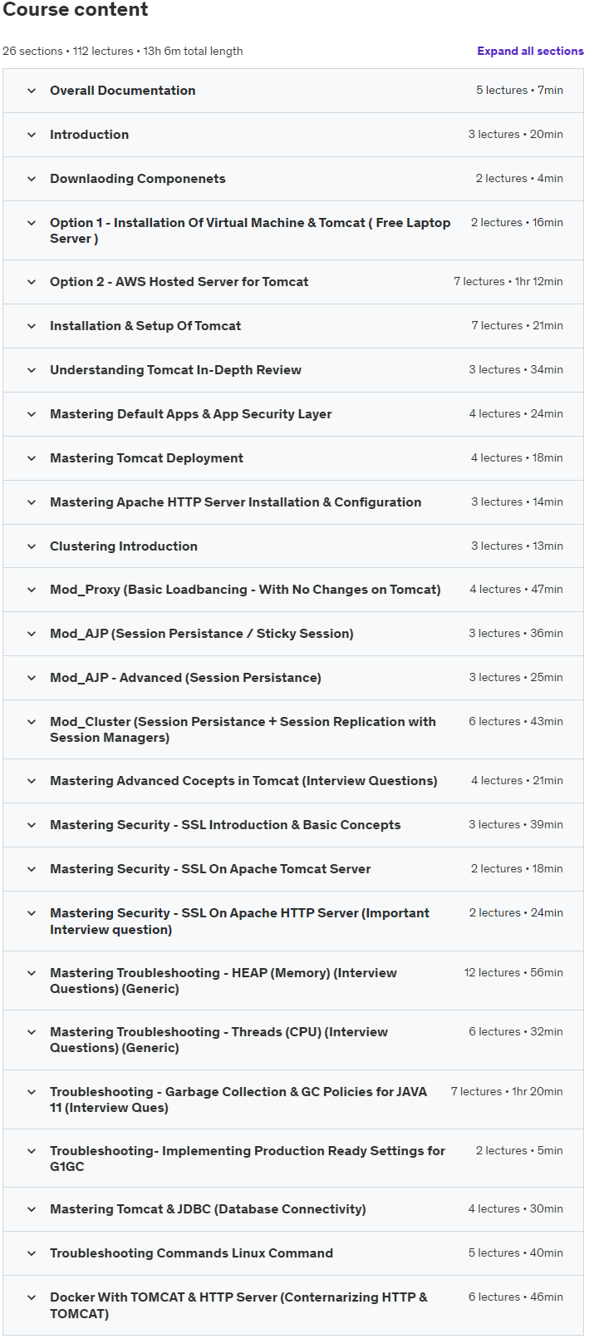The image size is (589, 1339).
Task: Select Troubleshooting Commands Linux Command title
Action: coord(191,1253)
